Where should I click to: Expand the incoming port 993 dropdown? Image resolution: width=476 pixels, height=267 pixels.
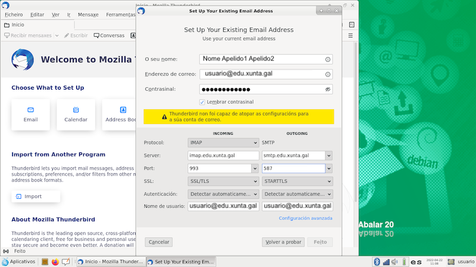click(255, 168)
